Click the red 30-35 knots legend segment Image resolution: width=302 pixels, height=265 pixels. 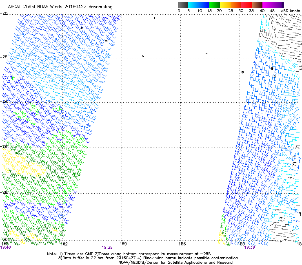[x=246, y=5]
